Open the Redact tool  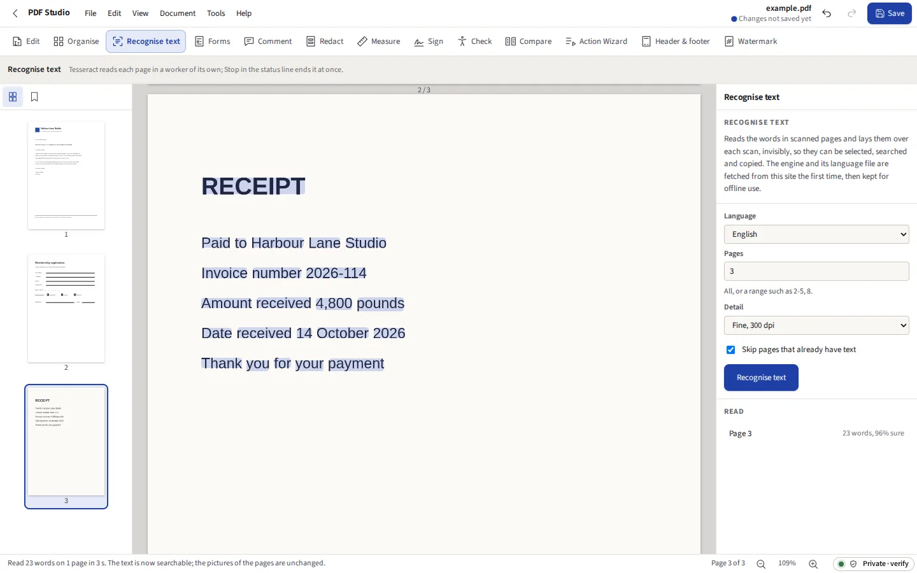pos(325,41)
